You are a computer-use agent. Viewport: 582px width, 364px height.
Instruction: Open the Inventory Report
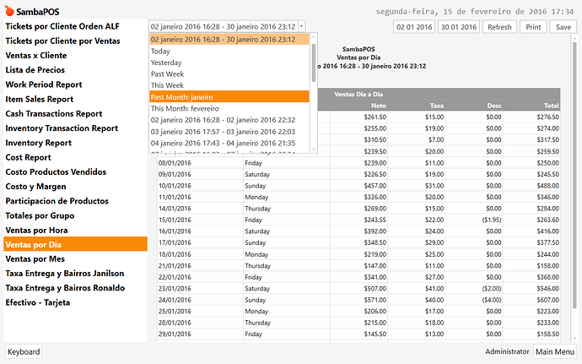(x=75, y=143)
